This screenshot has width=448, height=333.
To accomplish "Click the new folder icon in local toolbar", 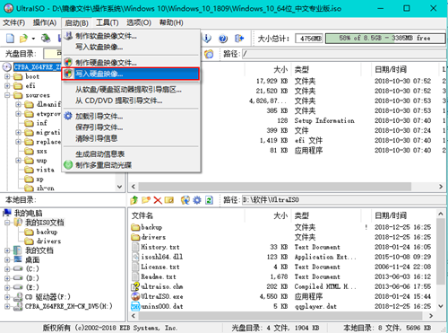I will [x=146, y=200].
